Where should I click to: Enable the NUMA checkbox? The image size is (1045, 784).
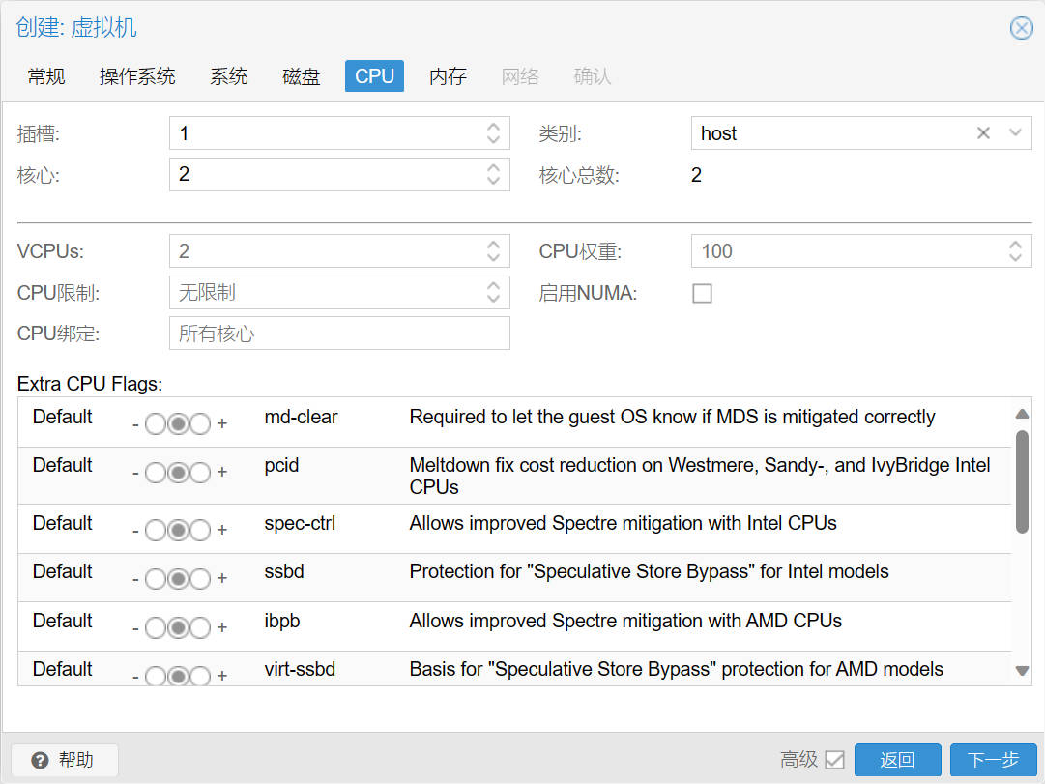tap(703, 293)
